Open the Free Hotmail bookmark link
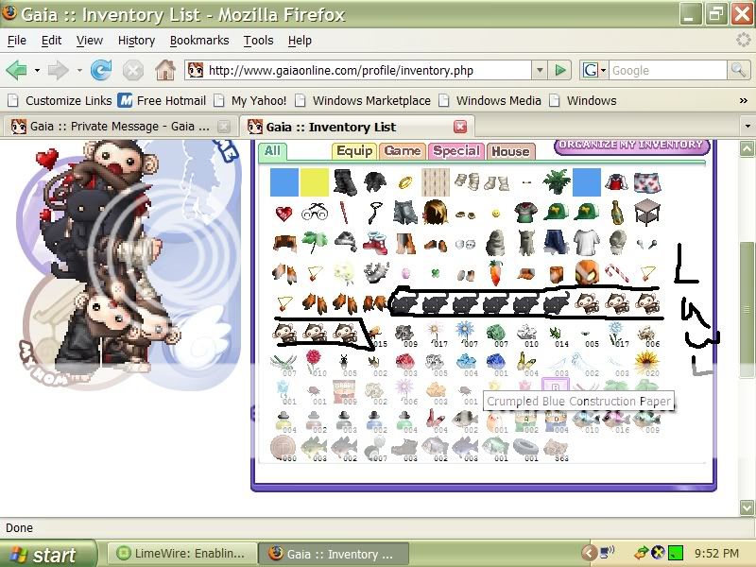Image resolution: width=756 pixels, height=567 pixels. (162, 100)
